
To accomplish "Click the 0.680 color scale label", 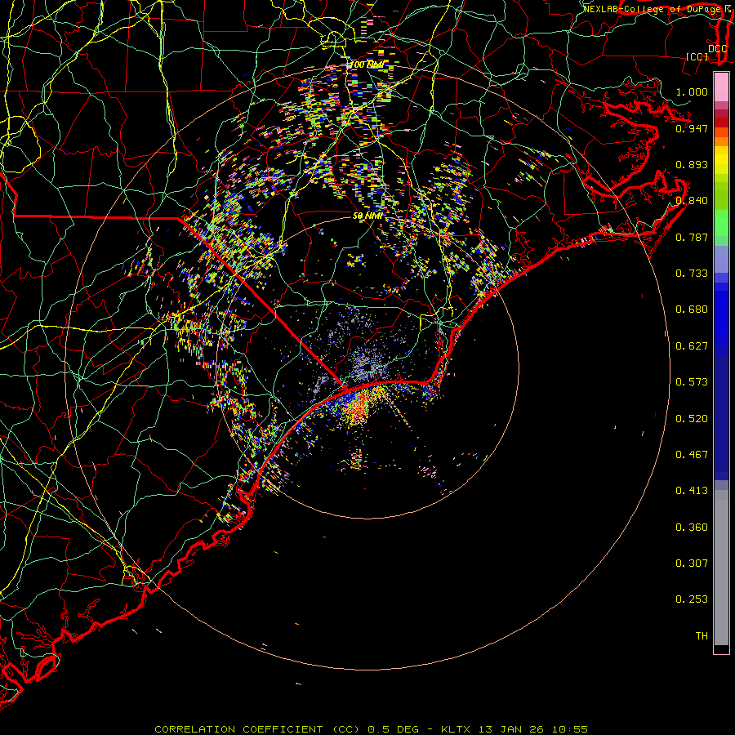I will (x=692, y=310).
